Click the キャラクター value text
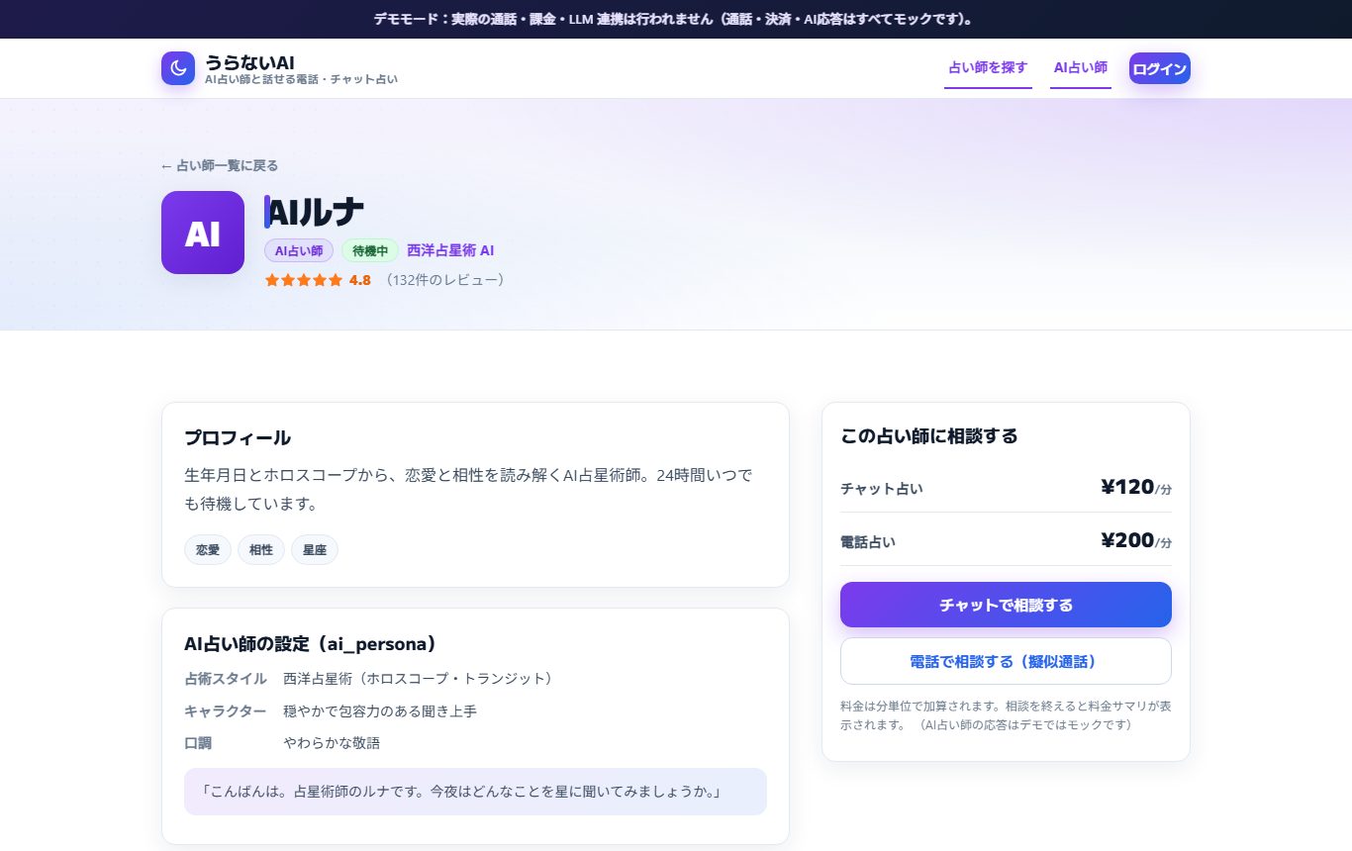Screen dimensions: 1352x851 pos(381,711)
